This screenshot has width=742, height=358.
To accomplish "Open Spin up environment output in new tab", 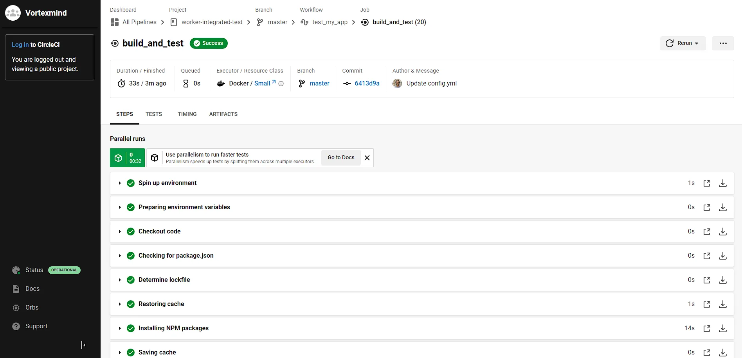I will [x=707, y=183].
